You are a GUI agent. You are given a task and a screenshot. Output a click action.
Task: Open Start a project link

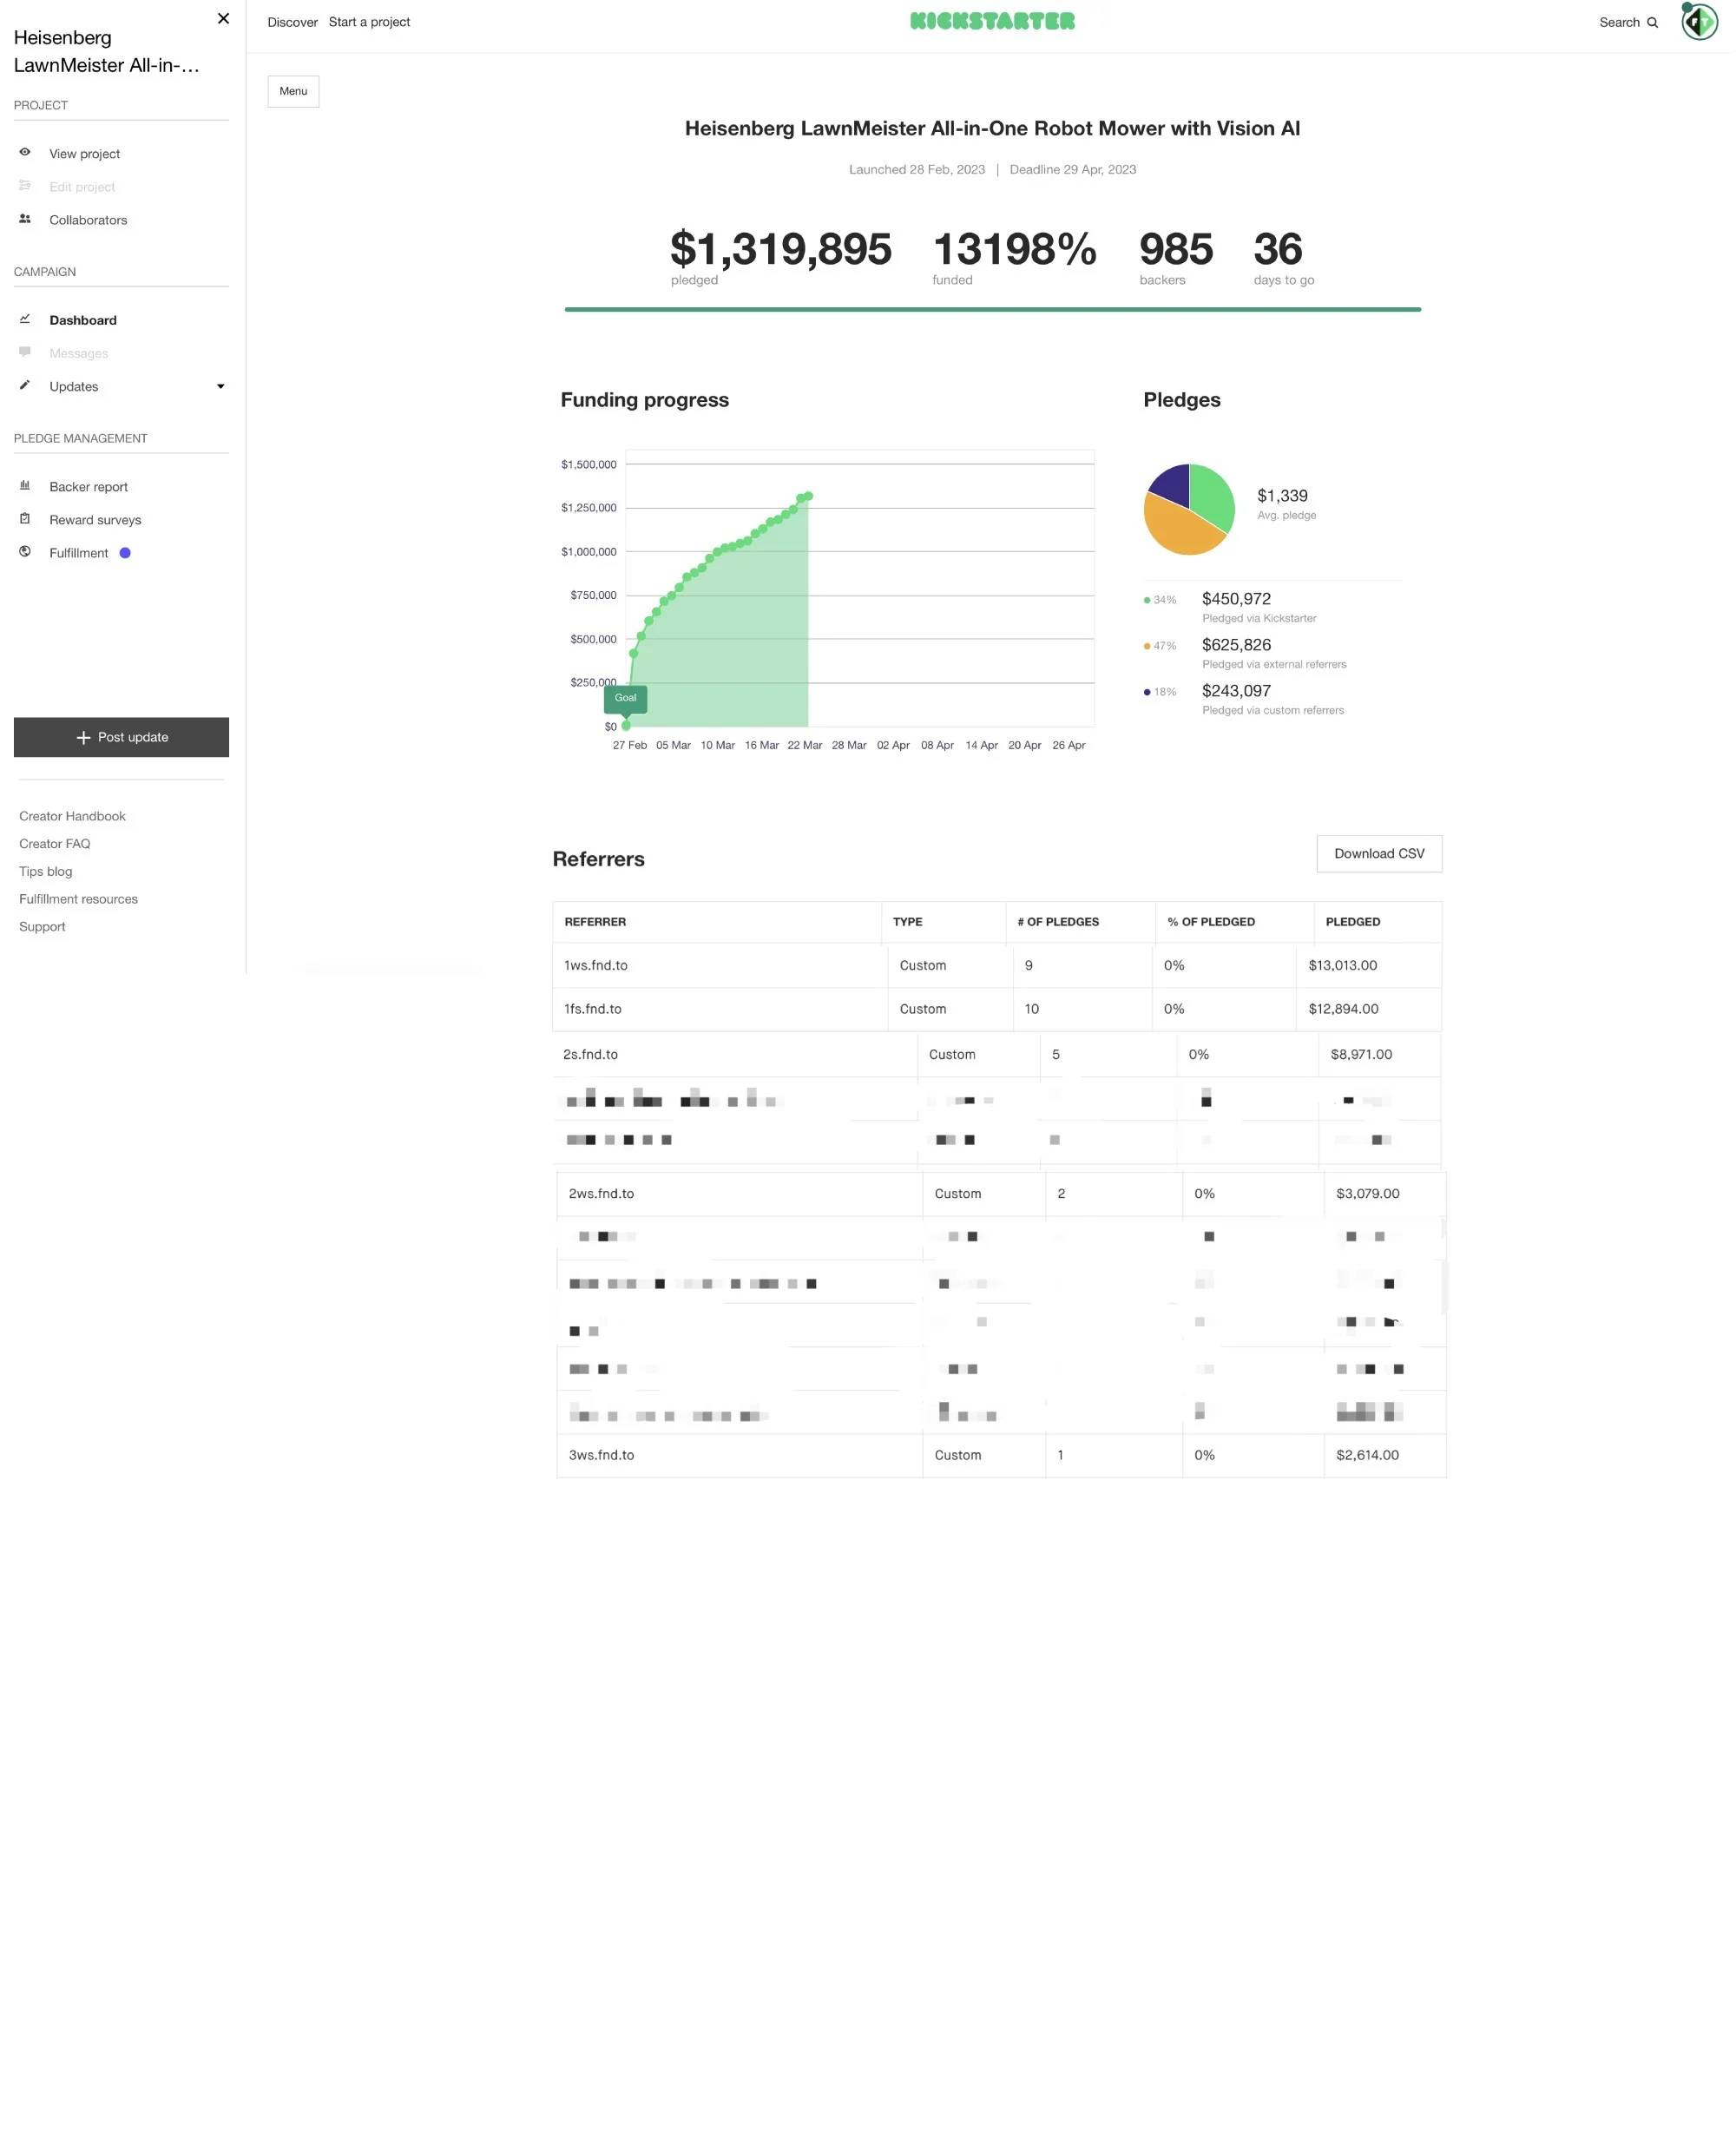(369, 22)
